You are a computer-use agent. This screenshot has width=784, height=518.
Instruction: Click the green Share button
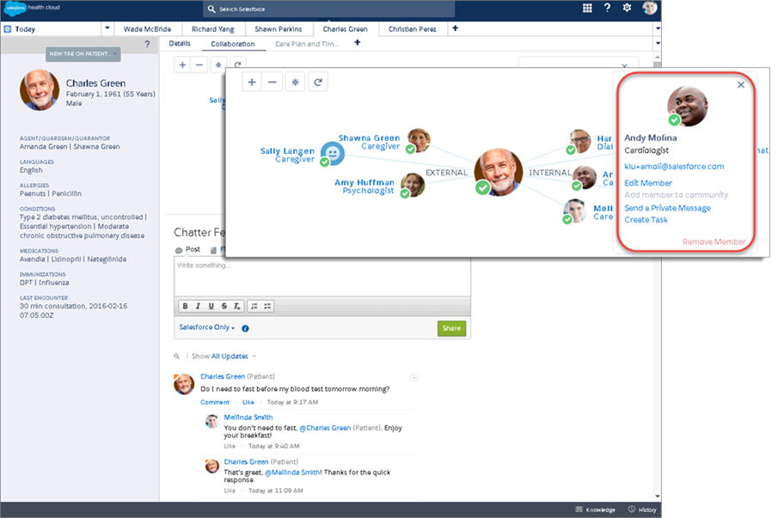point(451,328)
